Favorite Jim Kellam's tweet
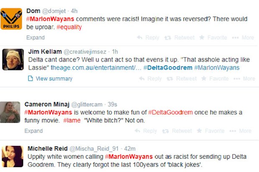Image resolution: width=259 pixels, height=172 pixels. pos(215,79)
